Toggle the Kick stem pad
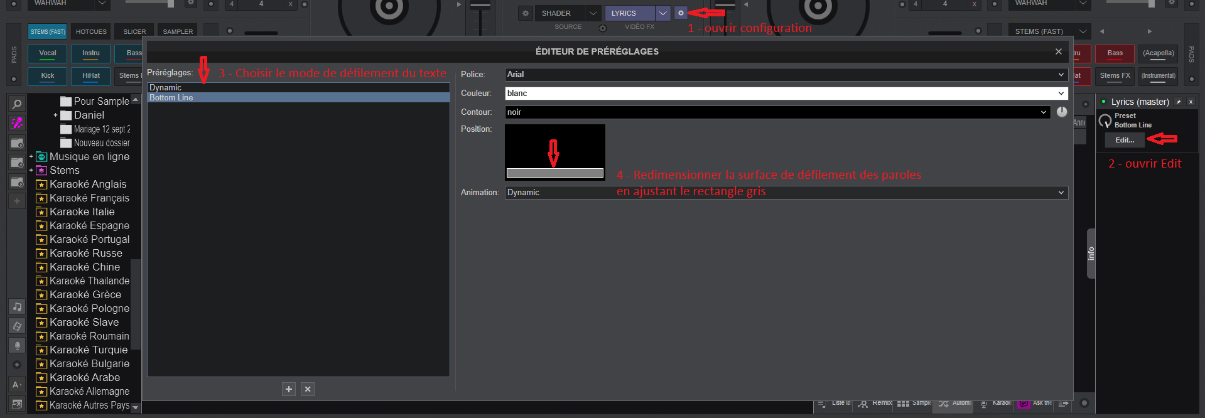The image size is (1205, 418). pyautogui.click(x=48, y=76)
